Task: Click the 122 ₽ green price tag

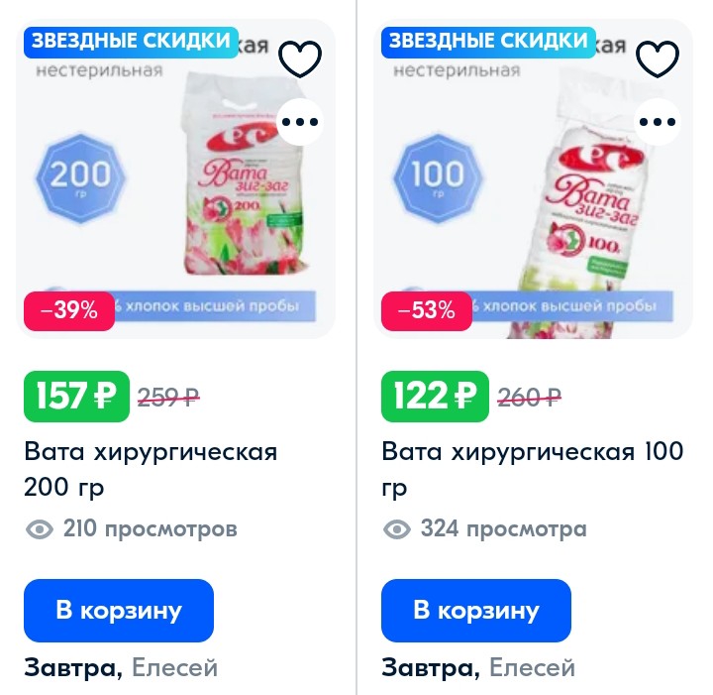Action: [x=435, y=396]
